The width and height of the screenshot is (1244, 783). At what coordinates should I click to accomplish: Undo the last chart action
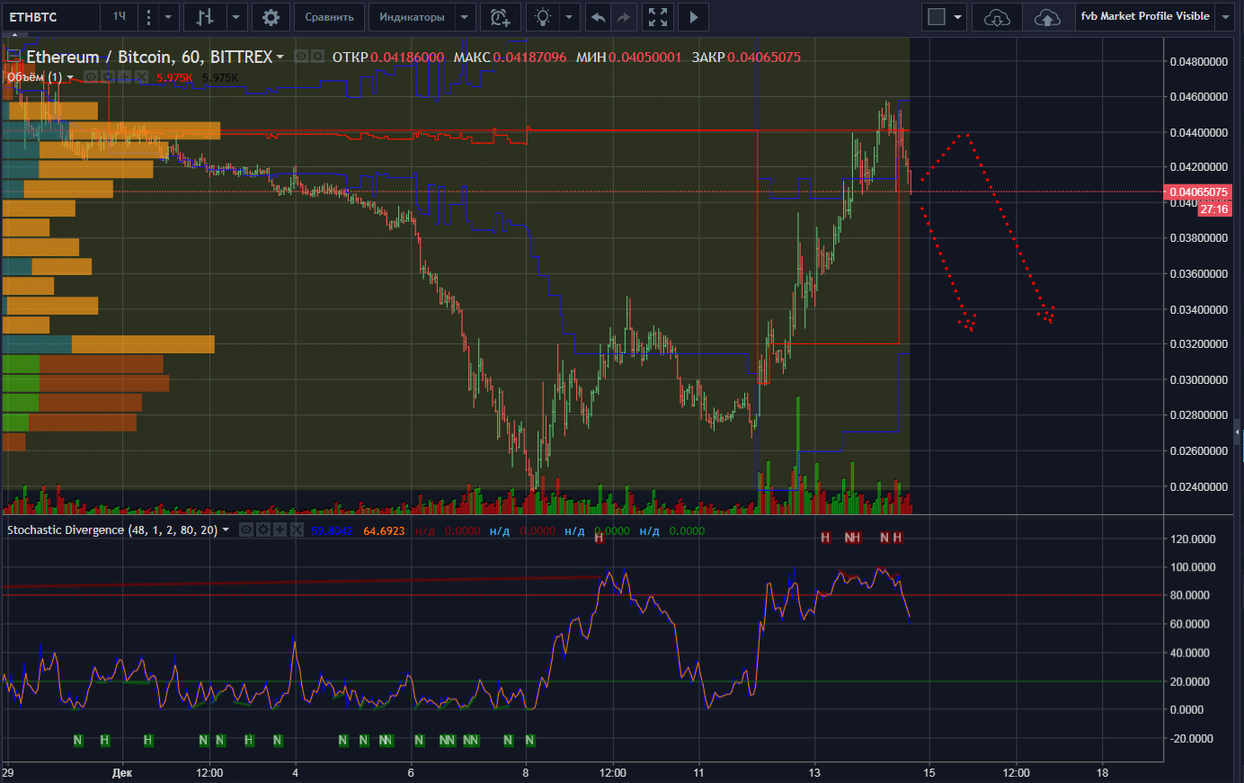(x=598, y=17)
